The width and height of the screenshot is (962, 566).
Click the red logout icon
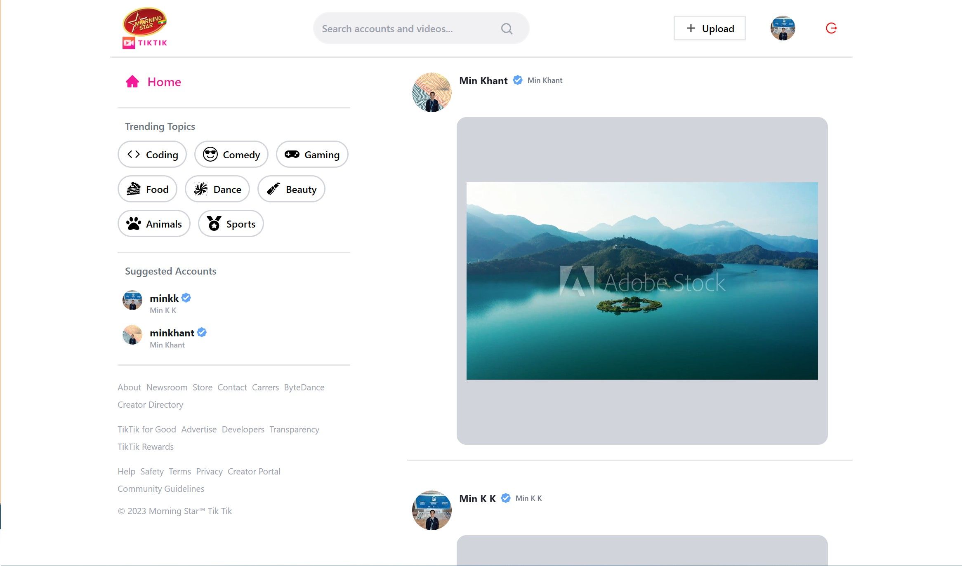click(831, 28)
